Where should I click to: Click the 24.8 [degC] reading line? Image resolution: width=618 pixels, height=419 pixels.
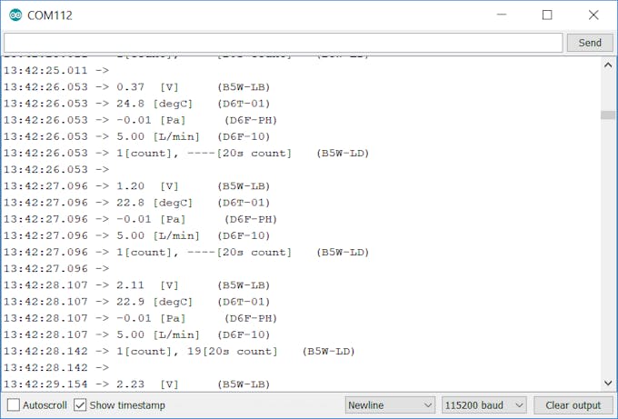pos(136,104)
